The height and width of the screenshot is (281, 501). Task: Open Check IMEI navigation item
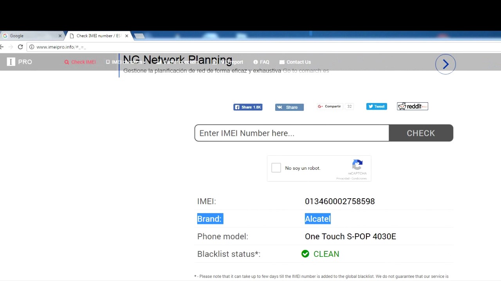point(80,62)
